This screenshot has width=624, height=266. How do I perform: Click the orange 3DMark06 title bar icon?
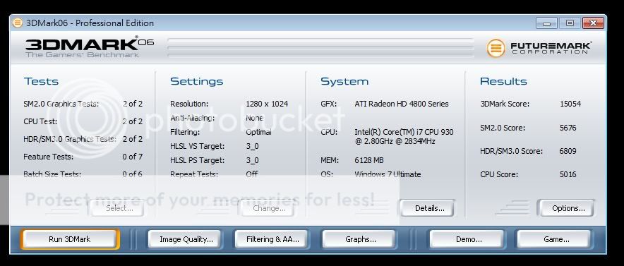pos(18,23)
